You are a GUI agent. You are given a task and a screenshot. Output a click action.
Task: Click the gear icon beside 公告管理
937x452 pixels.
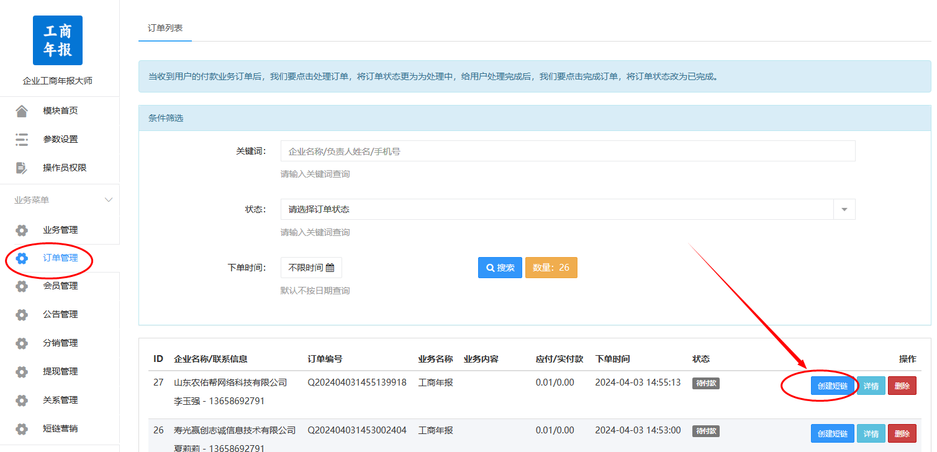pos(22,315)
